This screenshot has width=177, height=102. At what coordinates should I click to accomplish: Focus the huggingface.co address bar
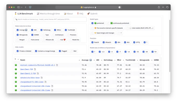point(88,7)
